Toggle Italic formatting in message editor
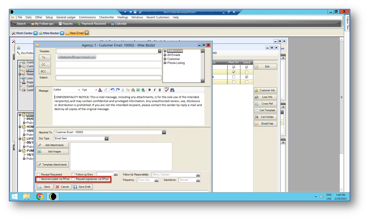Viewport: 368px width, 219px height. (x=155, y=90)
